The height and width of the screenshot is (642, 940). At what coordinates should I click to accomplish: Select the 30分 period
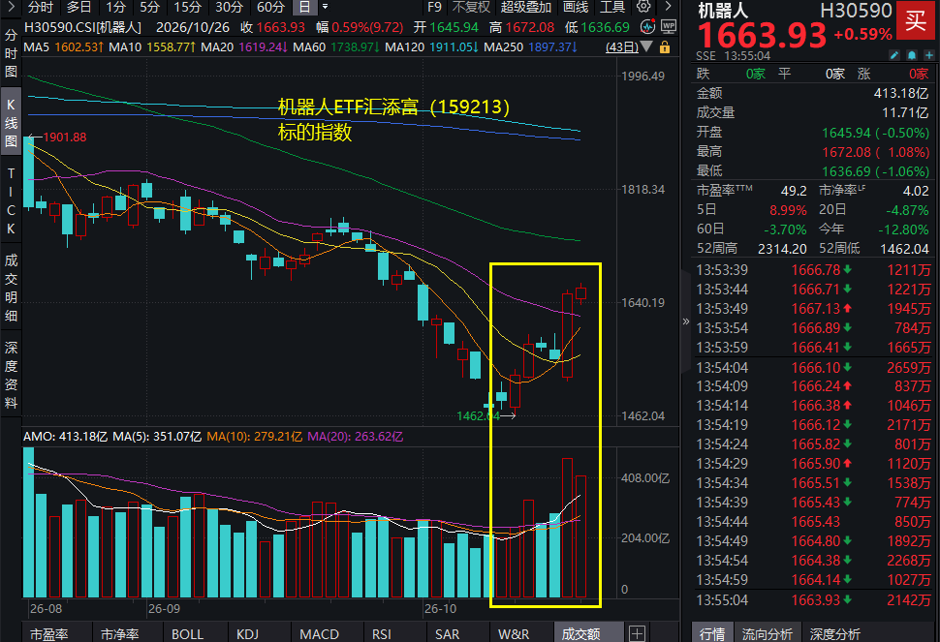(x=229, y=7)
